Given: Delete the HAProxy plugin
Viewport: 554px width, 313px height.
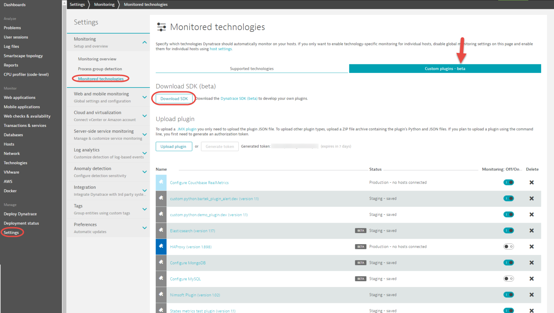Looking at the screenshot, I should point(531,247).
